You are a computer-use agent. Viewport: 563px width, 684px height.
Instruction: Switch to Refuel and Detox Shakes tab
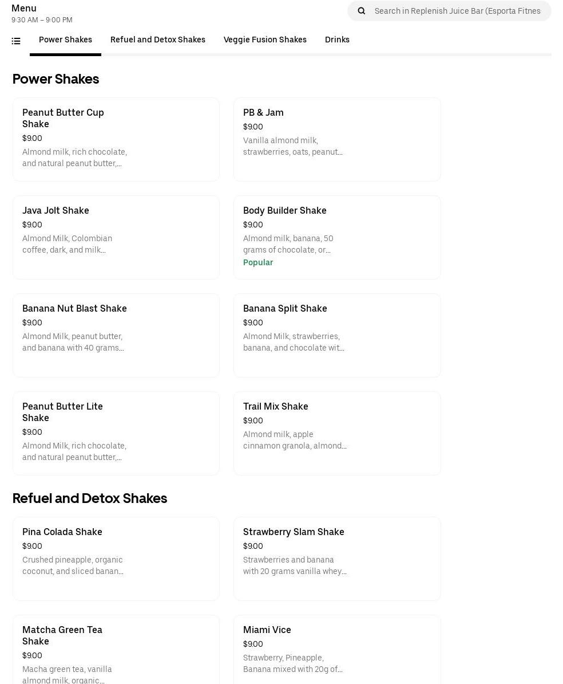coord(158,40)
